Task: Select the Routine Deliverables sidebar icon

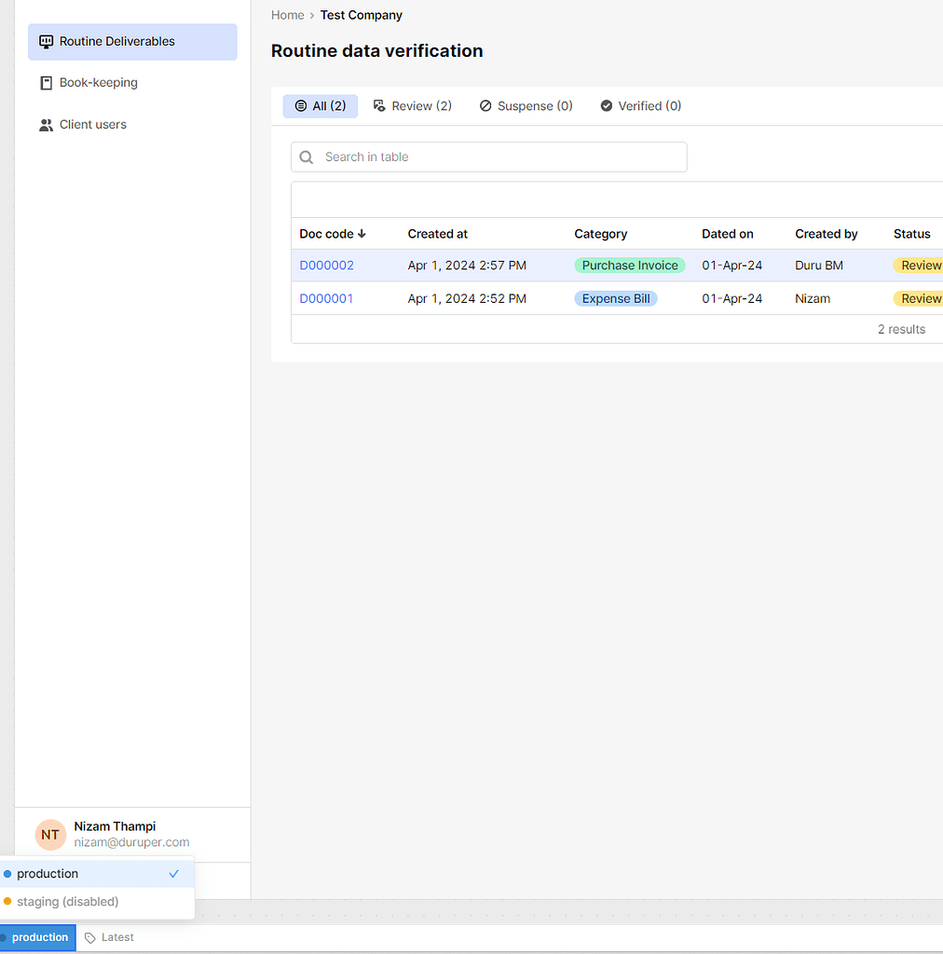Action: [46, 41]
